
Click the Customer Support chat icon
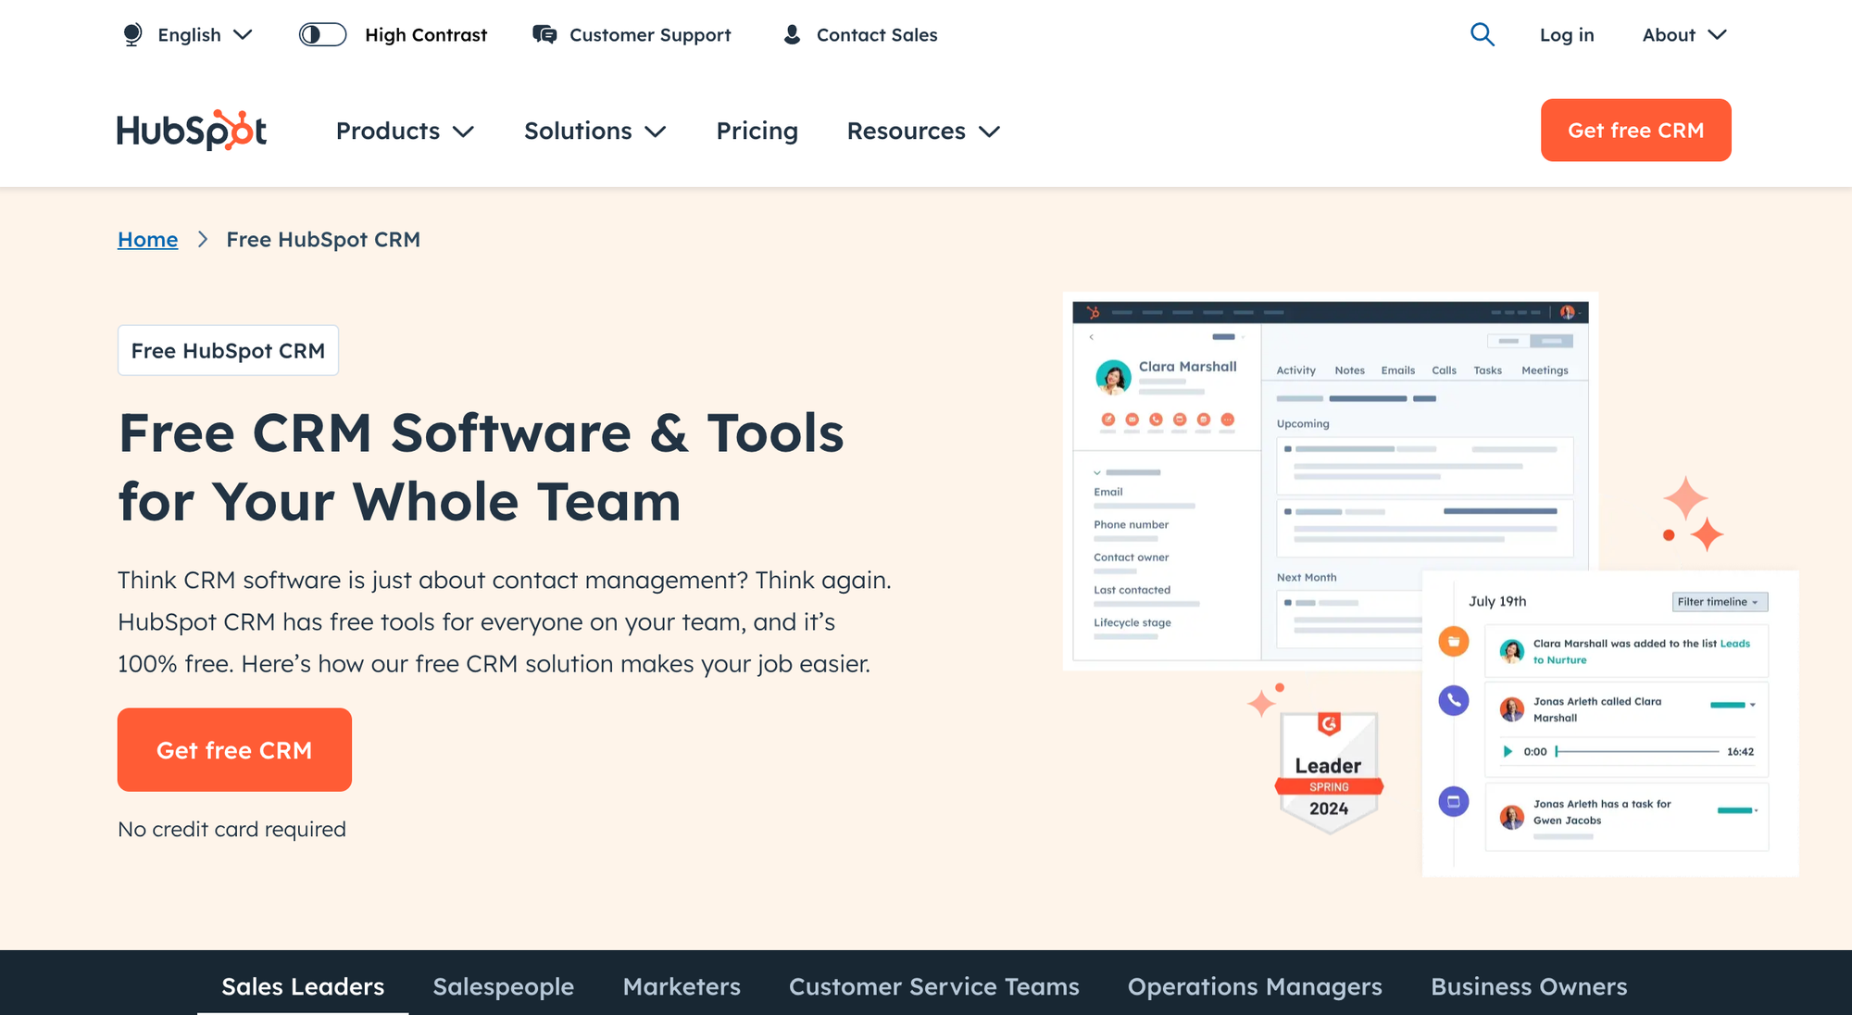[544, 35]
